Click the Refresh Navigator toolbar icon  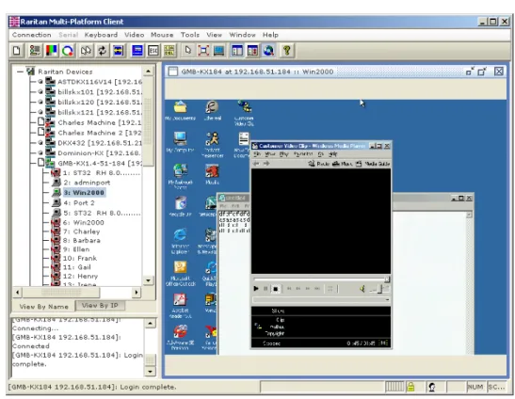pos(252,51)
